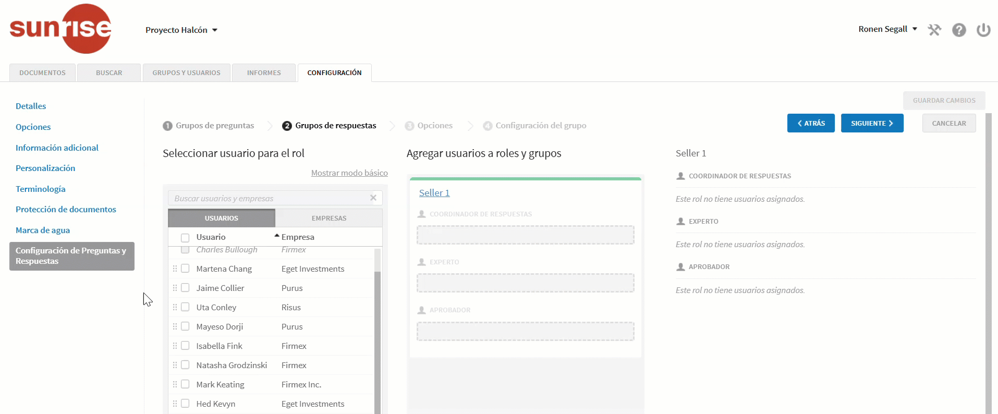Viewport: 998px width, 414px height.
Task: Click the Cancelar button
Action: tap(949, 123)
